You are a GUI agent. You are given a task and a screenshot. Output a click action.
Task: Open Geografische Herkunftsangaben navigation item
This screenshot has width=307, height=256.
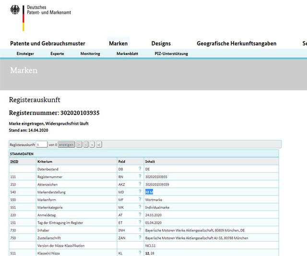point(236,44)
